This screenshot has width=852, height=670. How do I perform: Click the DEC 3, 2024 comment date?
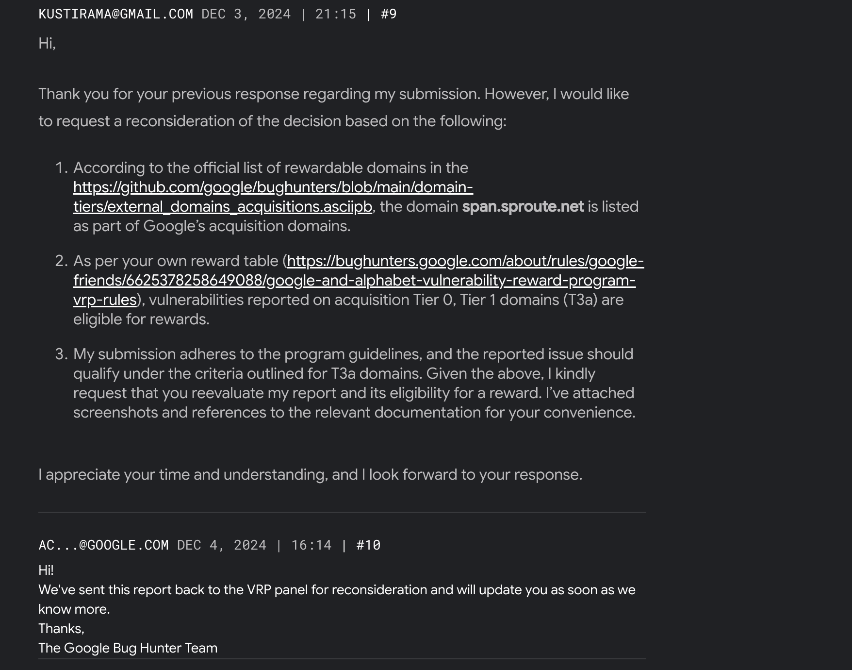tap(246, 14)
